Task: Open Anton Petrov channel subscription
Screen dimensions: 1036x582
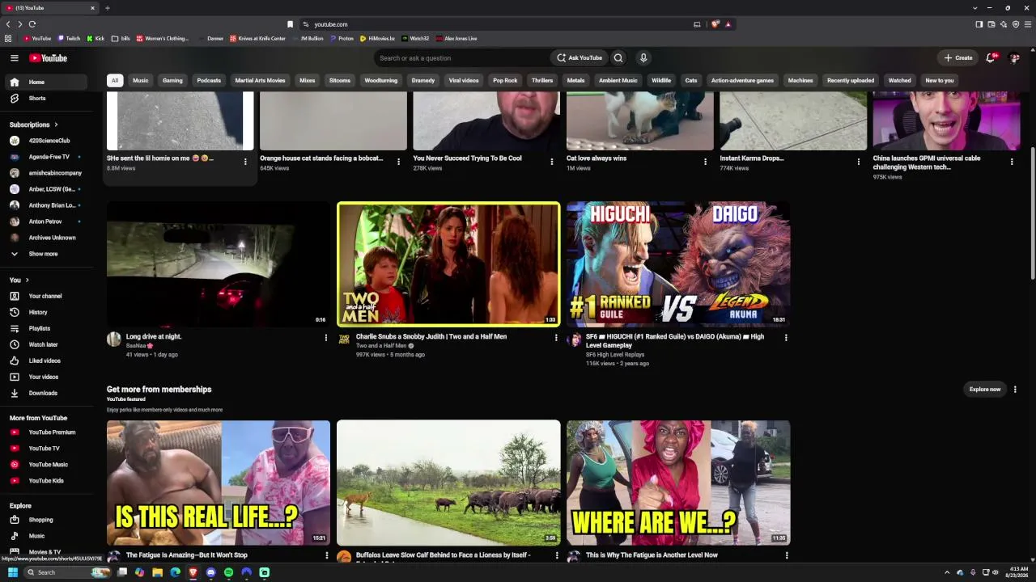Action: [x=48, y=221]
